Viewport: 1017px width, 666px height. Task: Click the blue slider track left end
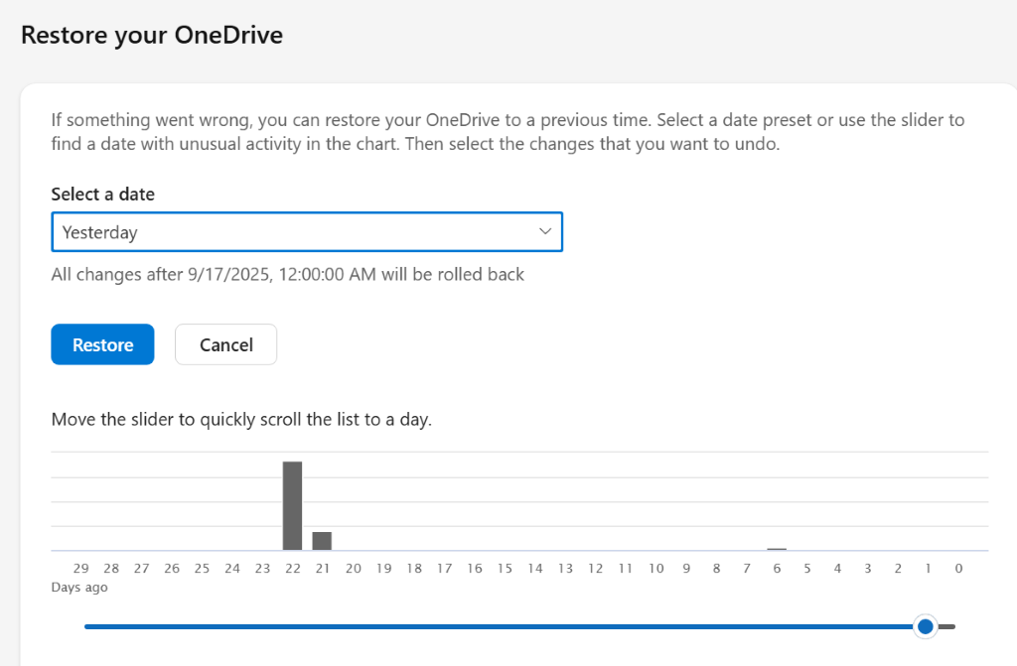point(89,626)
